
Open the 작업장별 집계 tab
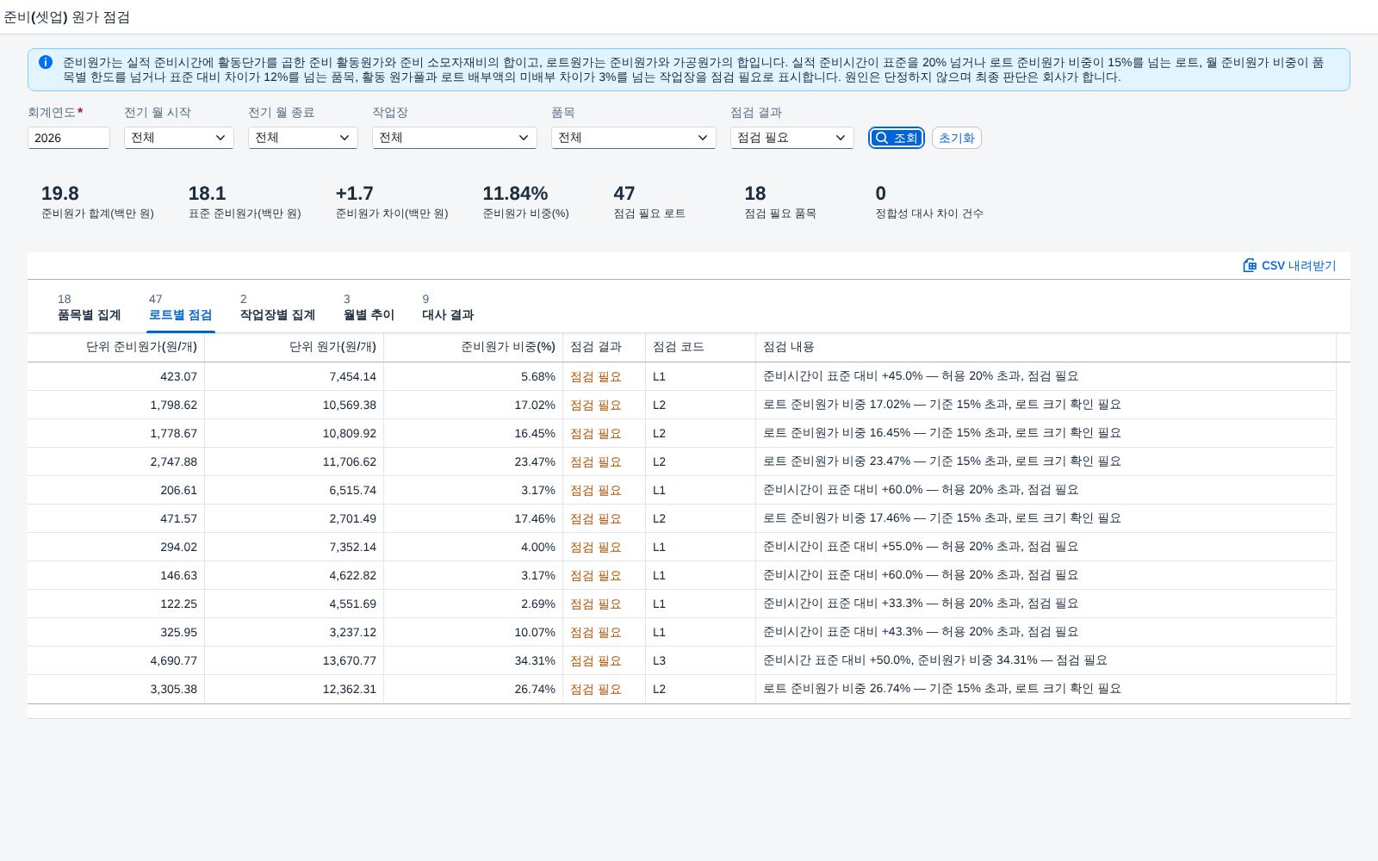(277, 307)
